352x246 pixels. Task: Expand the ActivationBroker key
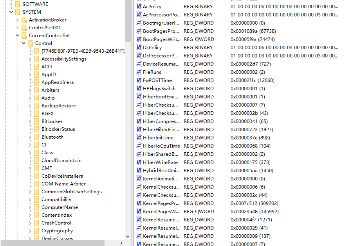click(17, 20)
